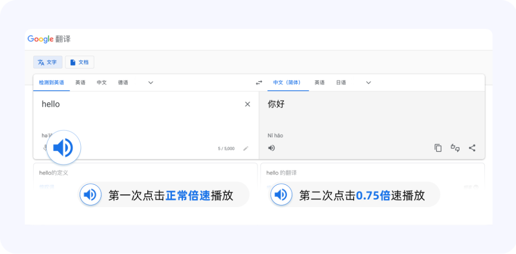Select 检测到英语 source language tab
Viewport: 516px width, 254px height.
(51, 83)
